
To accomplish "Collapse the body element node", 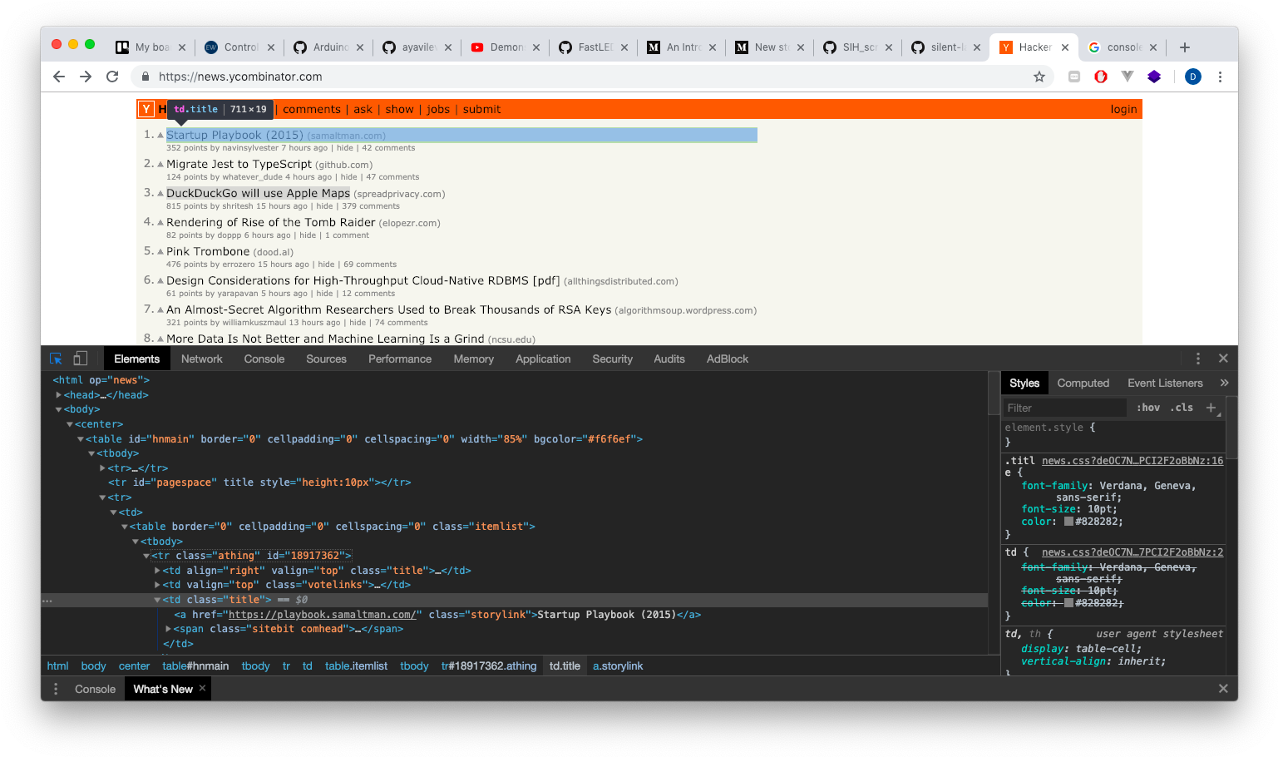I will 58,409.
